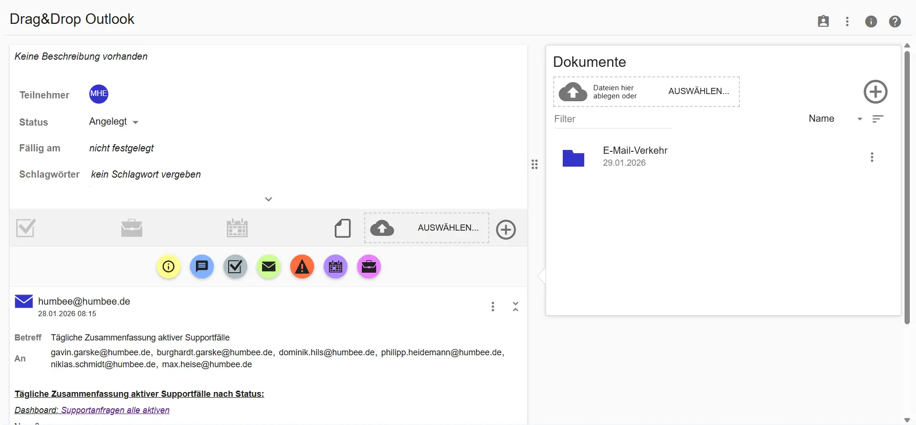Click the MHE participant avatar
916x425 pixels.
[x=99, y=94]
